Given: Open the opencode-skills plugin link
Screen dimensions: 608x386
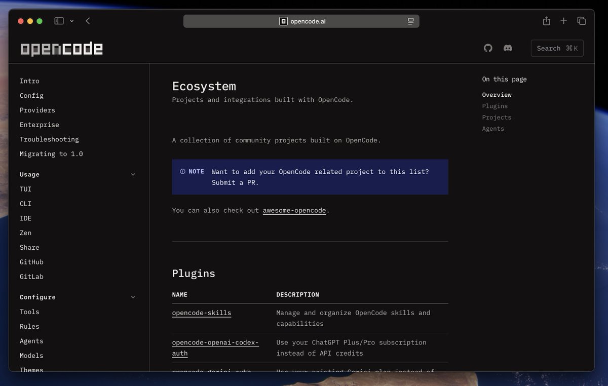Looking at the screenshot, I should (x=202, y=313).
